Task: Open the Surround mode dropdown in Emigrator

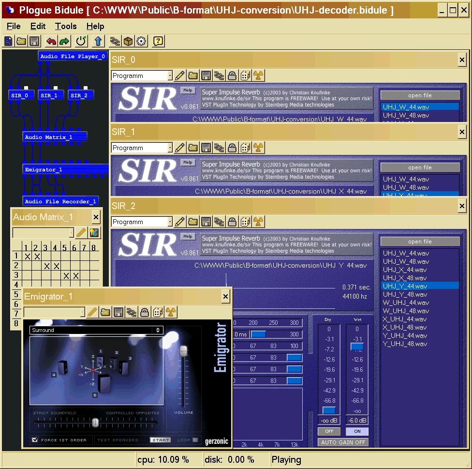Action: click(x=96, y=330)
